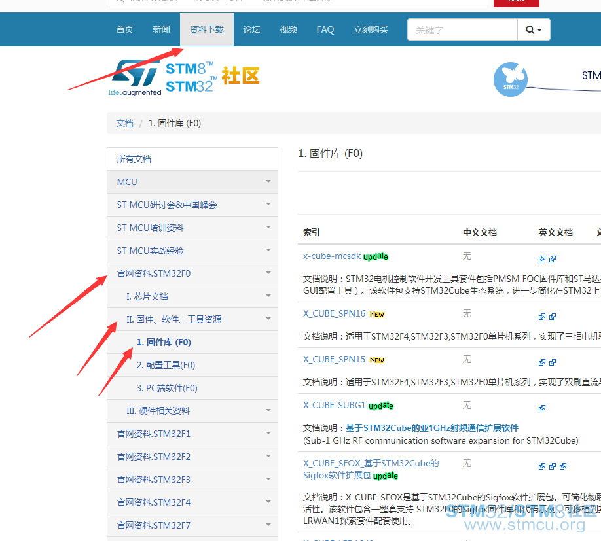
Task: Click the 中文文档 column header
Action: [480, 232]
